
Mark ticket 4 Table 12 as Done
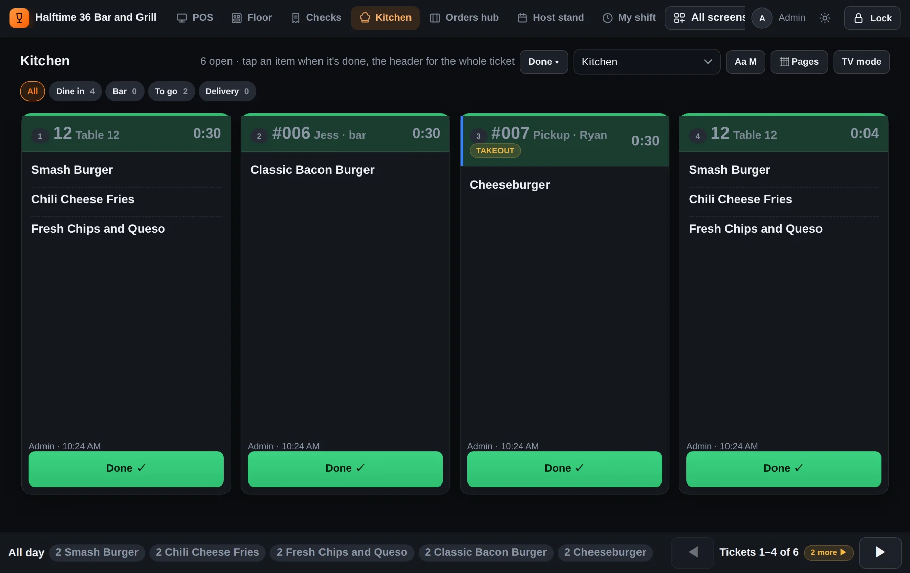783,469
